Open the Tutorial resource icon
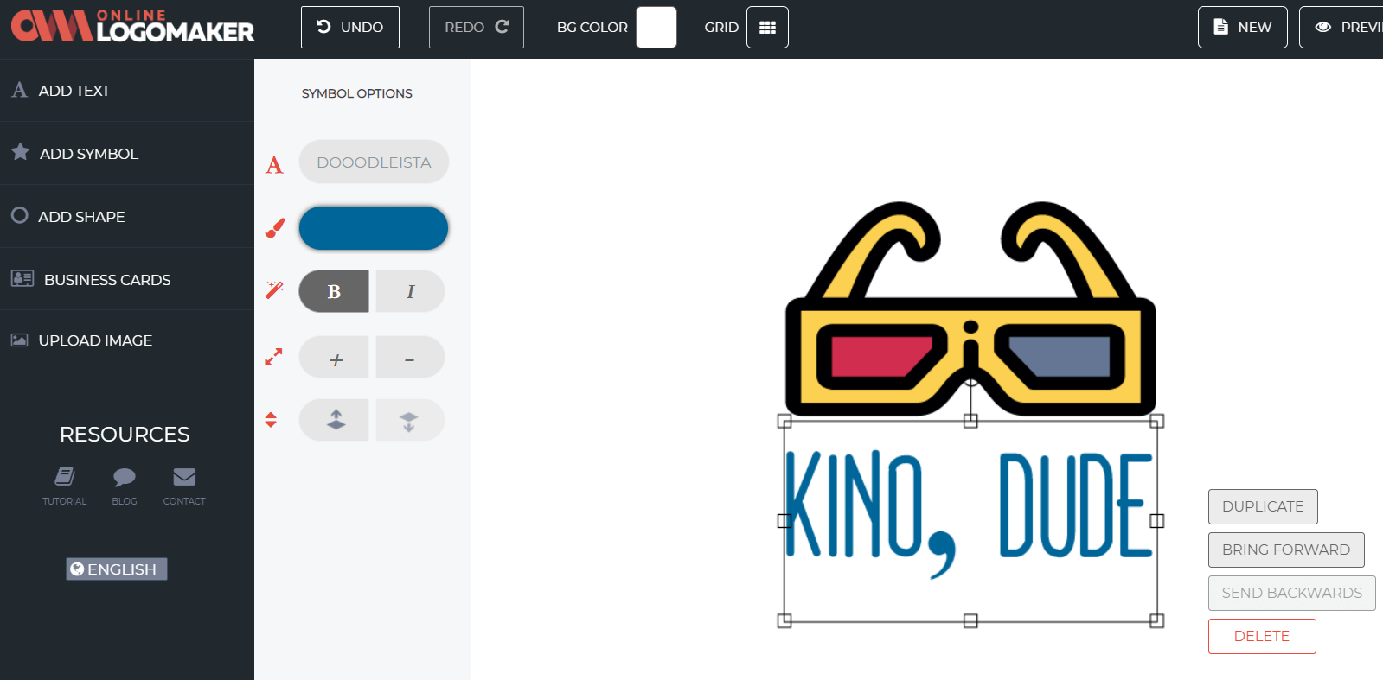The image size is (1383, 680). pos(65,477)
